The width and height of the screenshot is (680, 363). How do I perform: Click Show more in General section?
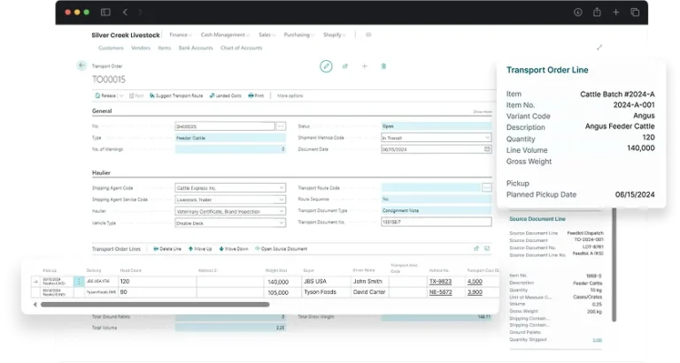coord(483,111)
